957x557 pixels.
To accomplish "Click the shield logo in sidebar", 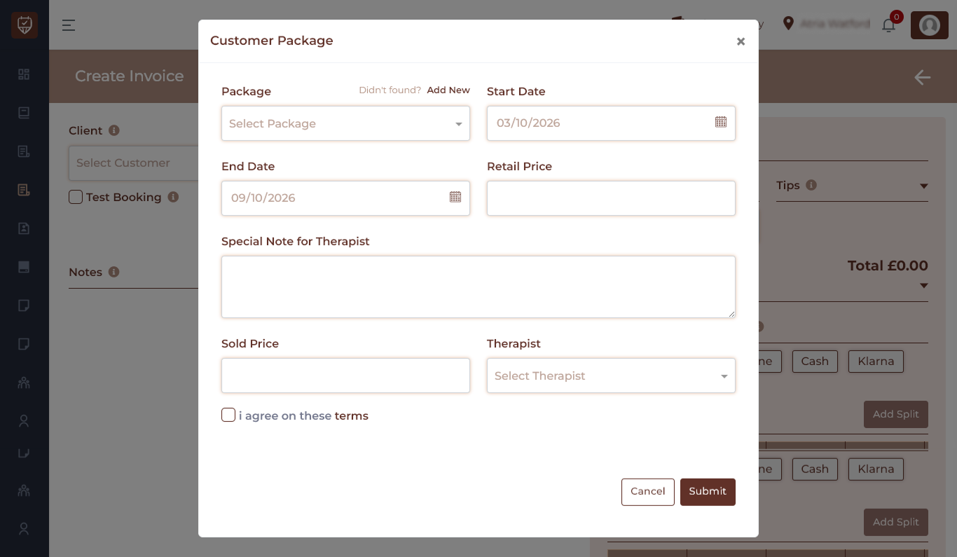I will tap(24, 25).
